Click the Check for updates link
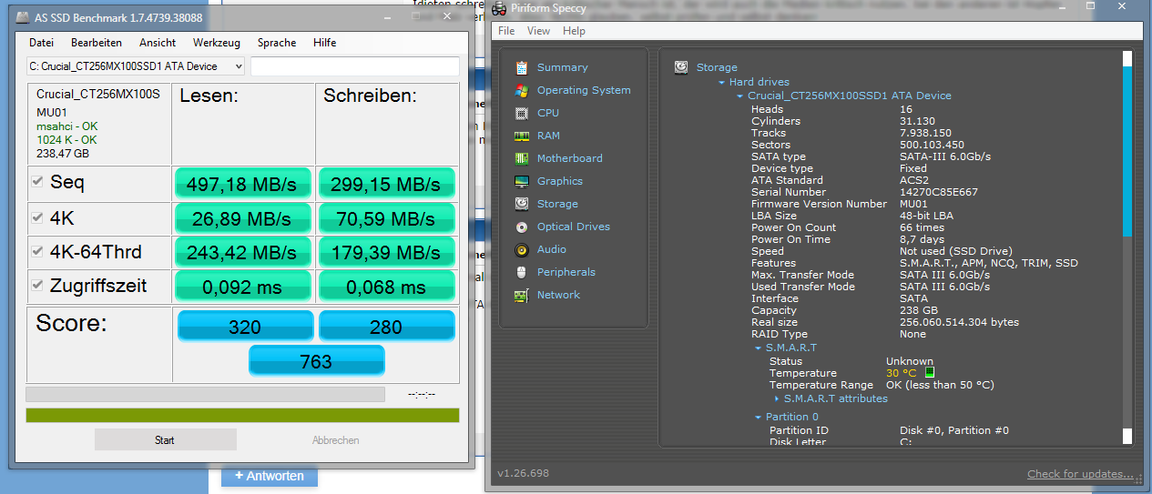 (1080, 474)
